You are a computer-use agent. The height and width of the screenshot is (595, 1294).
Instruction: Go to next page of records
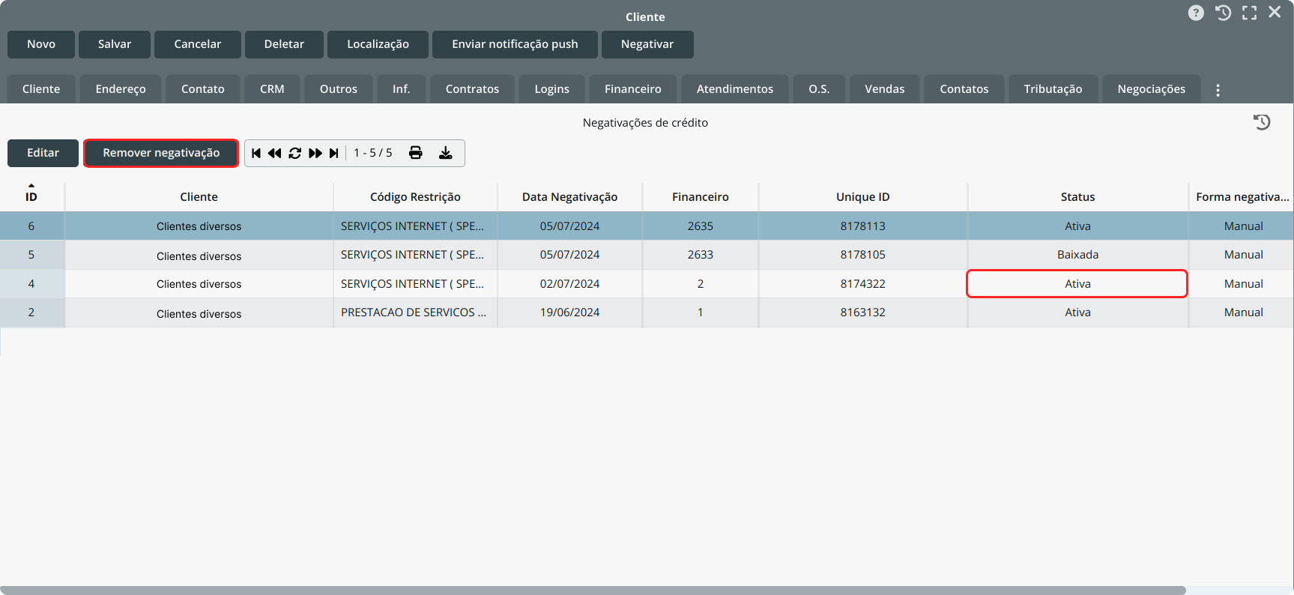click(315, 153)
